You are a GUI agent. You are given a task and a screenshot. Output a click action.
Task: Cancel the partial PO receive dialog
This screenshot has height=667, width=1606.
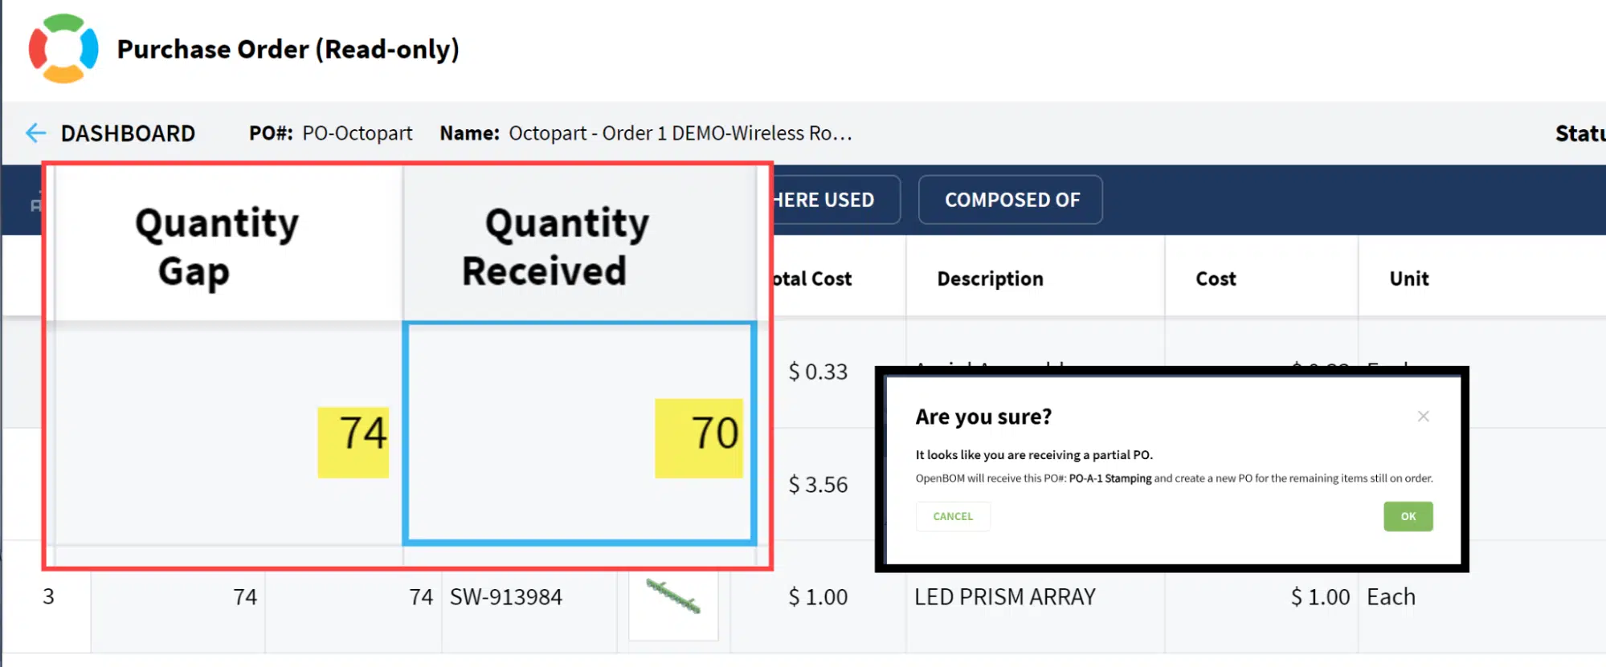(x=953, y=516)
